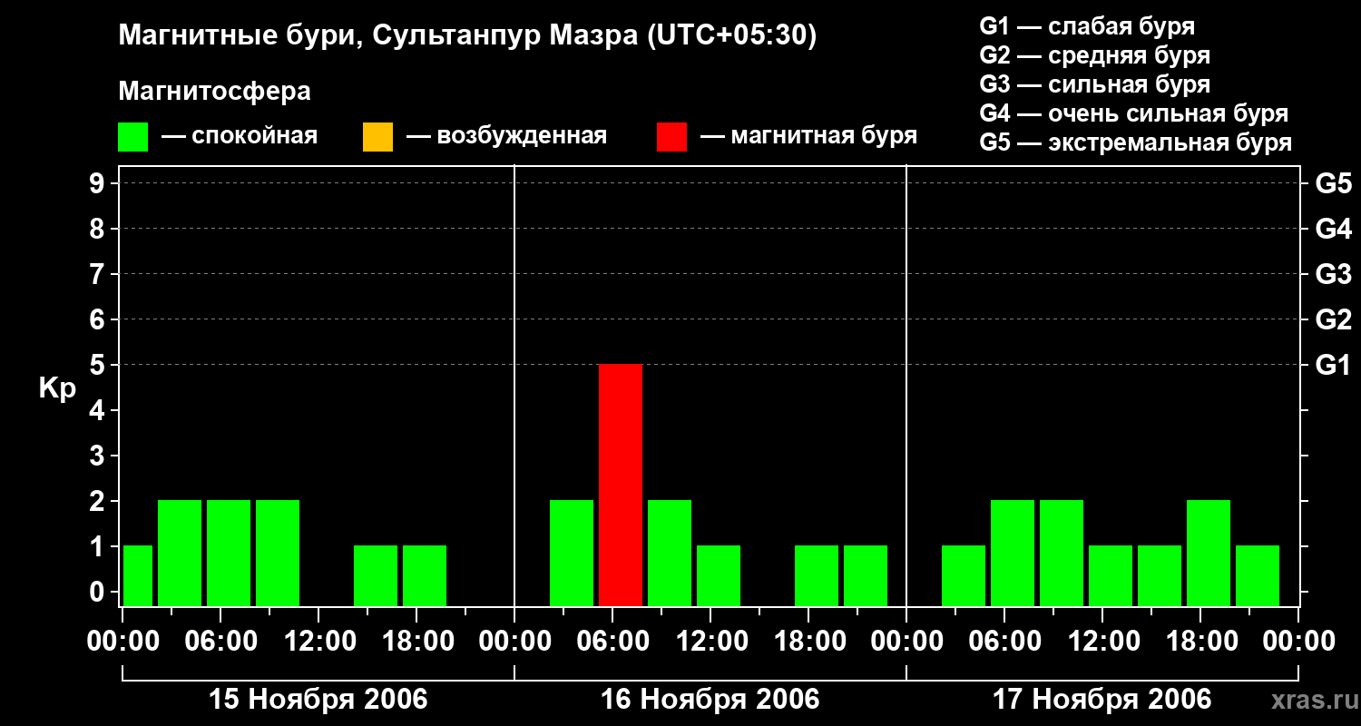The image size is (1361, 726).
Task: Click the last green bar of 15 Ноября
Action: click(425, 575)
